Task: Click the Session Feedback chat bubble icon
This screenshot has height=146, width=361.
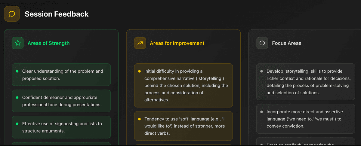Action: pyautogui.click(x=12, y=14)
